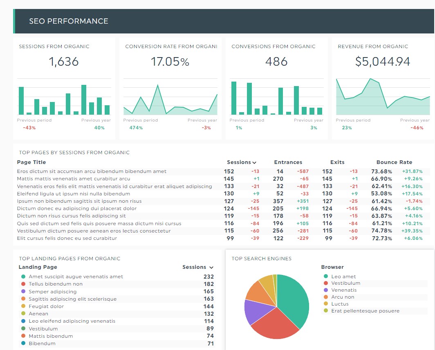Viewport: 435px width, 350px height.
Task: Select the red dot beside Vestibulum in Browser legend
Action: coord(326,283)
